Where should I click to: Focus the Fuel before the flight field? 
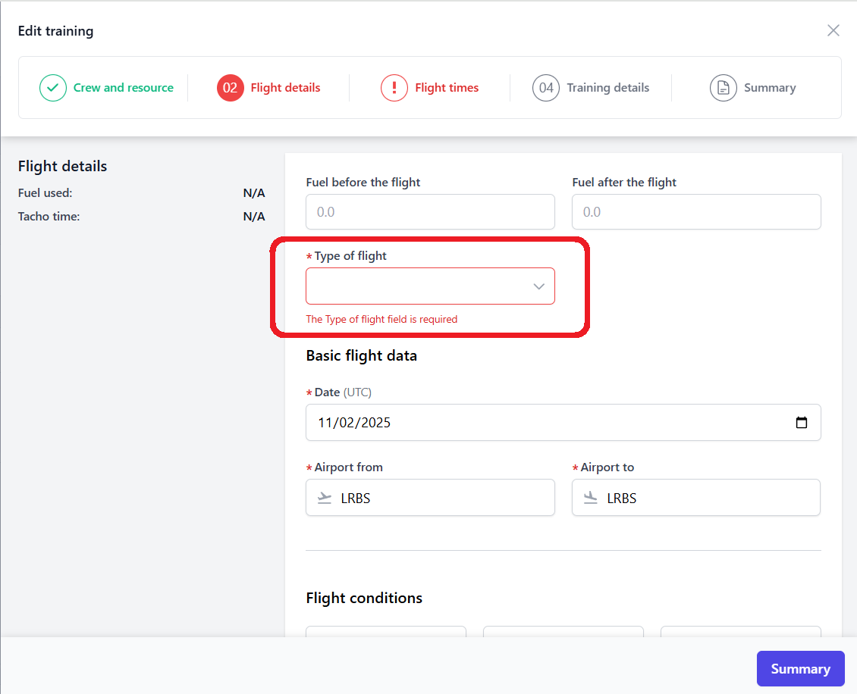pos(430,212)
